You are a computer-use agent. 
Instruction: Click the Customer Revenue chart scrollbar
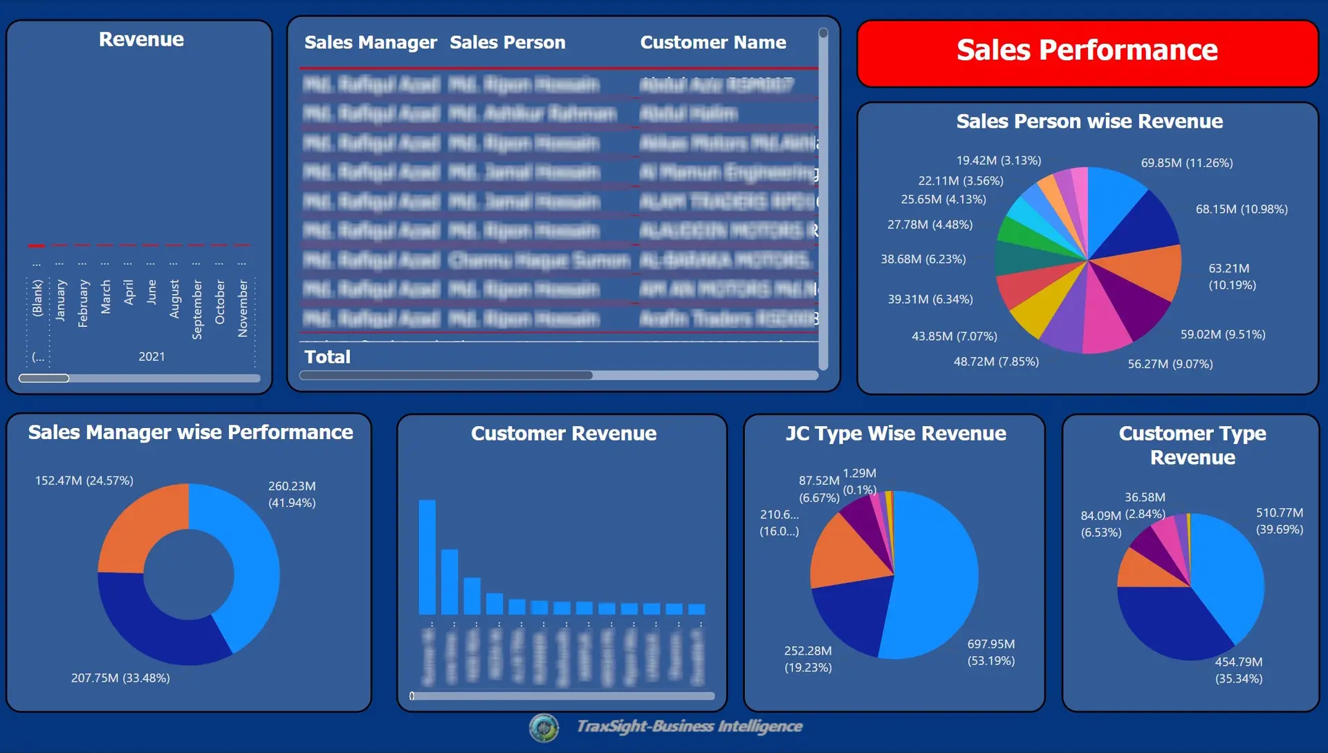pyautogui.click(x=562, y=696)
